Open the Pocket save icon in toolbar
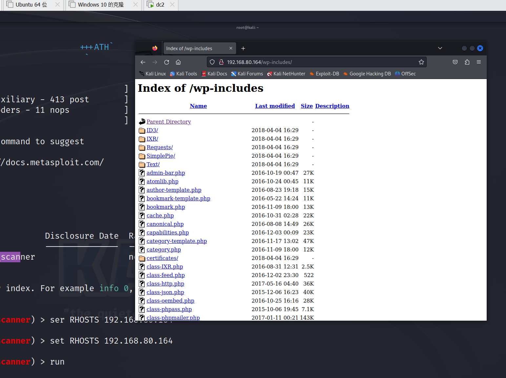This screenshot has height=378, width=506. [x=455, y=62]
